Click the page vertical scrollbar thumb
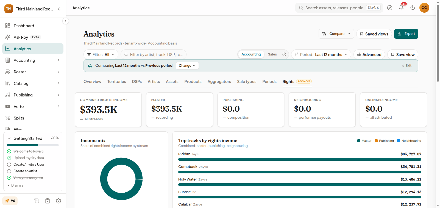The image size is (440, 208). [438, 43]
